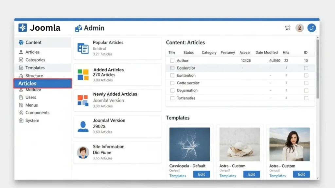The height and width of the screenshot is (188, 335).
Task: Click Edit on the Cassiopeia Default template
Action: pos(202,174)
